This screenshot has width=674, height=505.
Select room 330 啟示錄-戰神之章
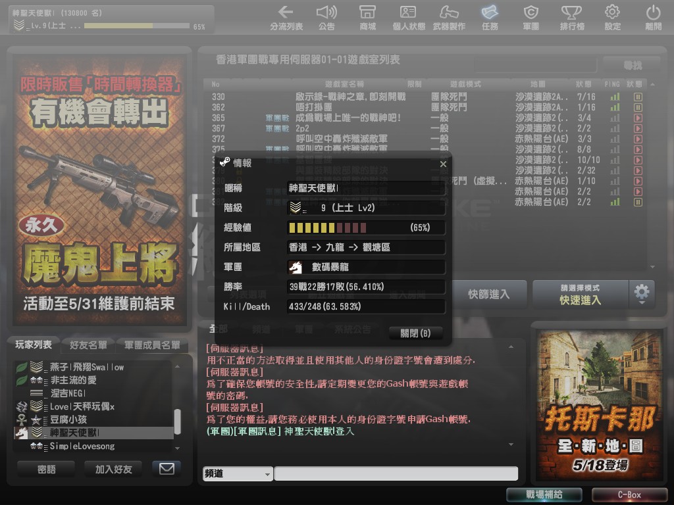(x=426, y=97)
